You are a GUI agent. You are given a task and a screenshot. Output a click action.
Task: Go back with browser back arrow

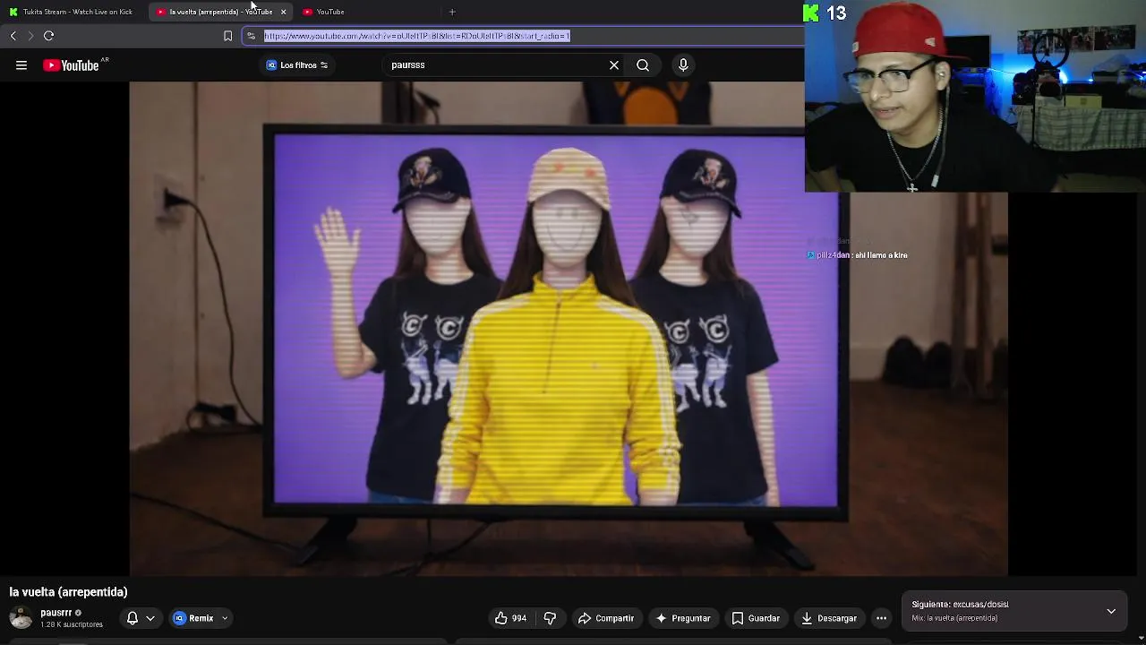coord(13,36)
